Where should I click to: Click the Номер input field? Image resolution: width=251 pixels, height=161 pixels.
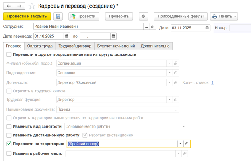(x=240, y=28)
